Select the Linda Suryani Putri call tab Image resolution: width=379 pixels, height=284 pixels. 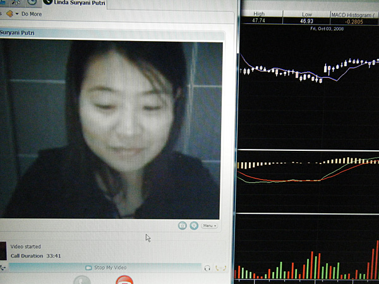[74, 3]
